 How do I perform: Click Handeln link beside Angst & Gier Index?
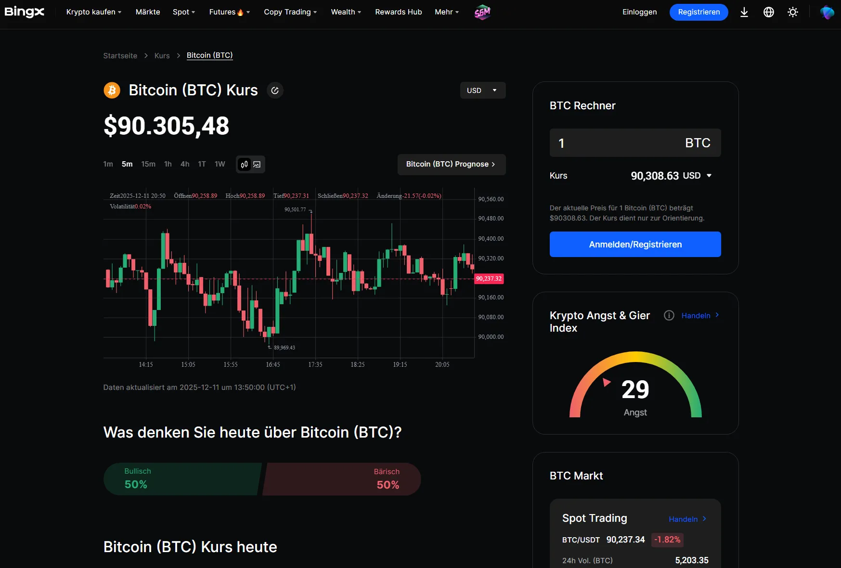pos(700,315)
